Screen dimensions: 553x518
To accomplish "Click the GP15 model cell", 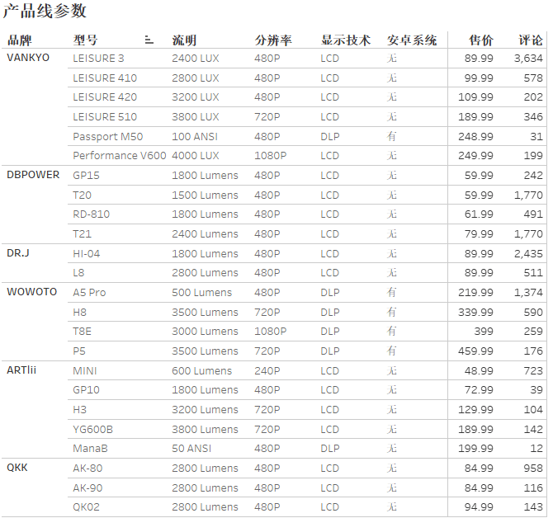I will click(86, 175).
